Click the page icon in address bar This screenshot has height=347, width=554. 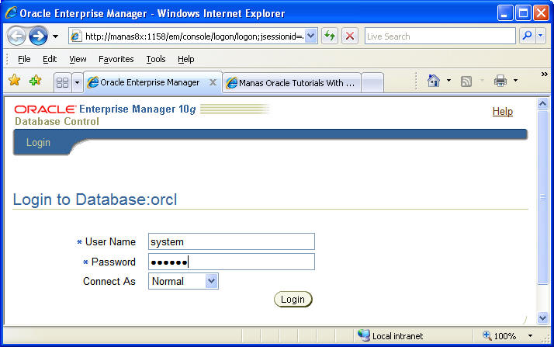point(75,36)
